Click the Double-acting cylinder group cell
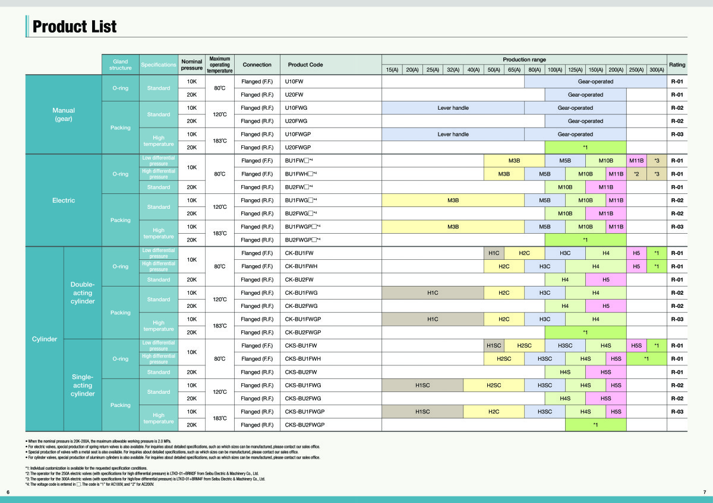713x503 pixels. click(x=83, y=293)
